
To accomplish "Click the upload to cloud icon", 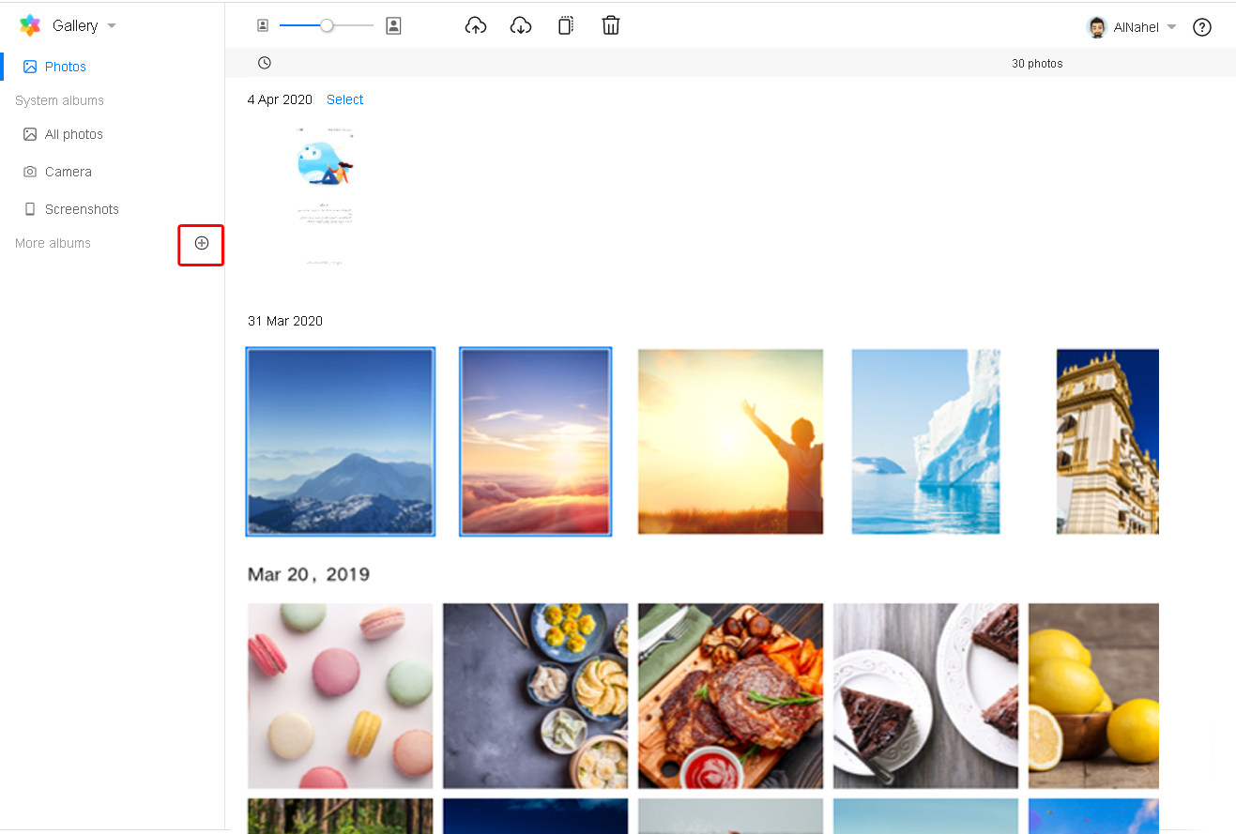I will 476,26.
